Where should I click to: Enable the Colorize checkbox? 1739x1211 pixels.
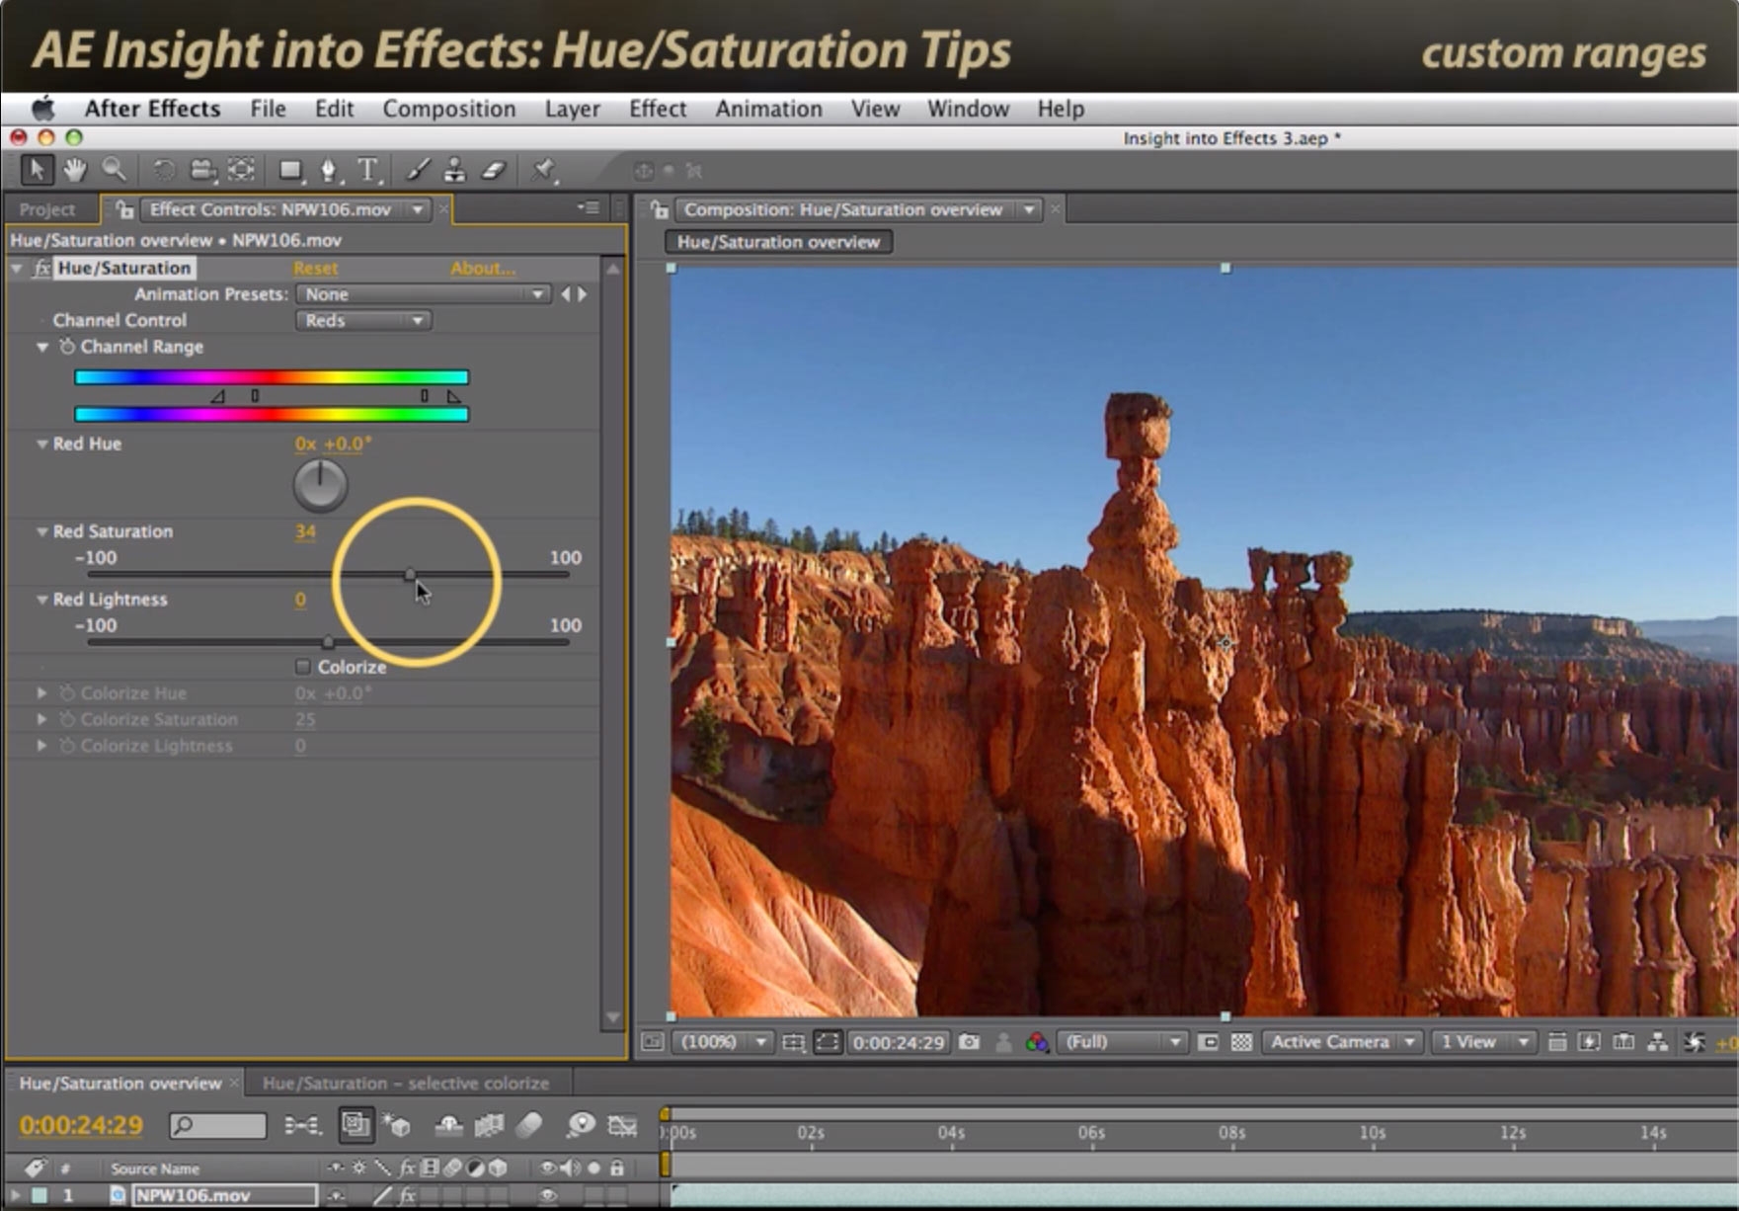(x=303, y=667)
